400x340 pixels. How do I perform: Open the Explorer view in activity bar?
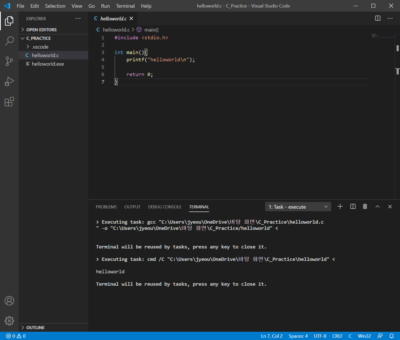[9, 21]
